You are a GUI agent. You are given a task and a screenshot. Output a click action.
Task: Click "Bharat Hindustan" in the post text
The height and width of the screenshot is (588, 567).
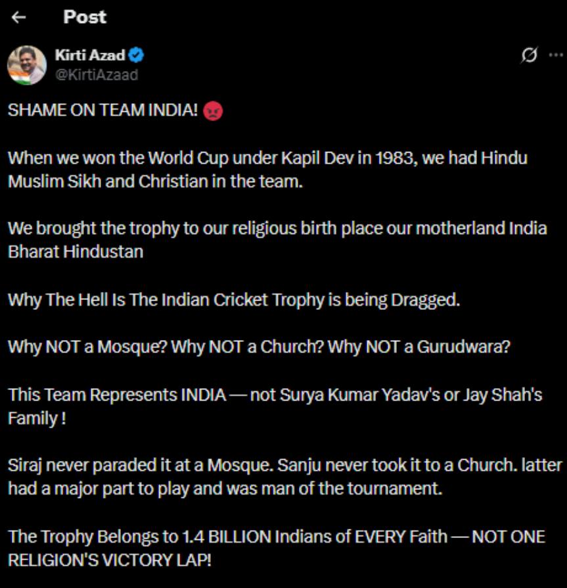click(76, 252)
